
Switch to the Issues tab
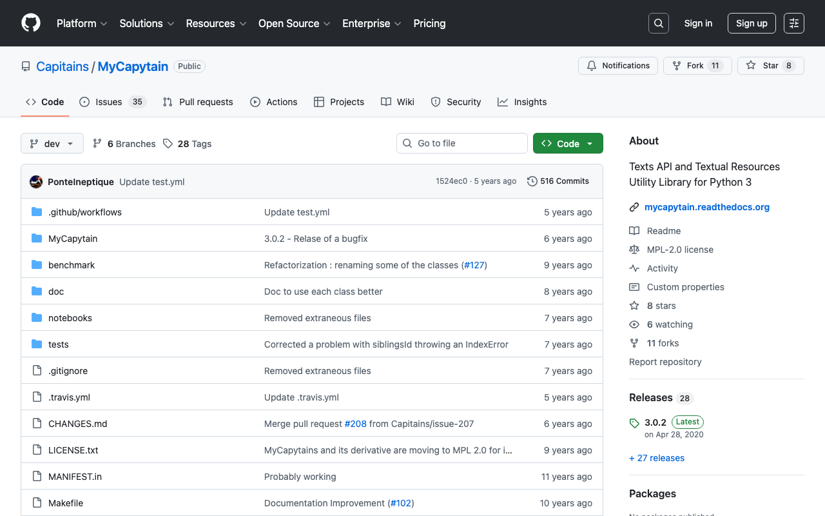112,102
